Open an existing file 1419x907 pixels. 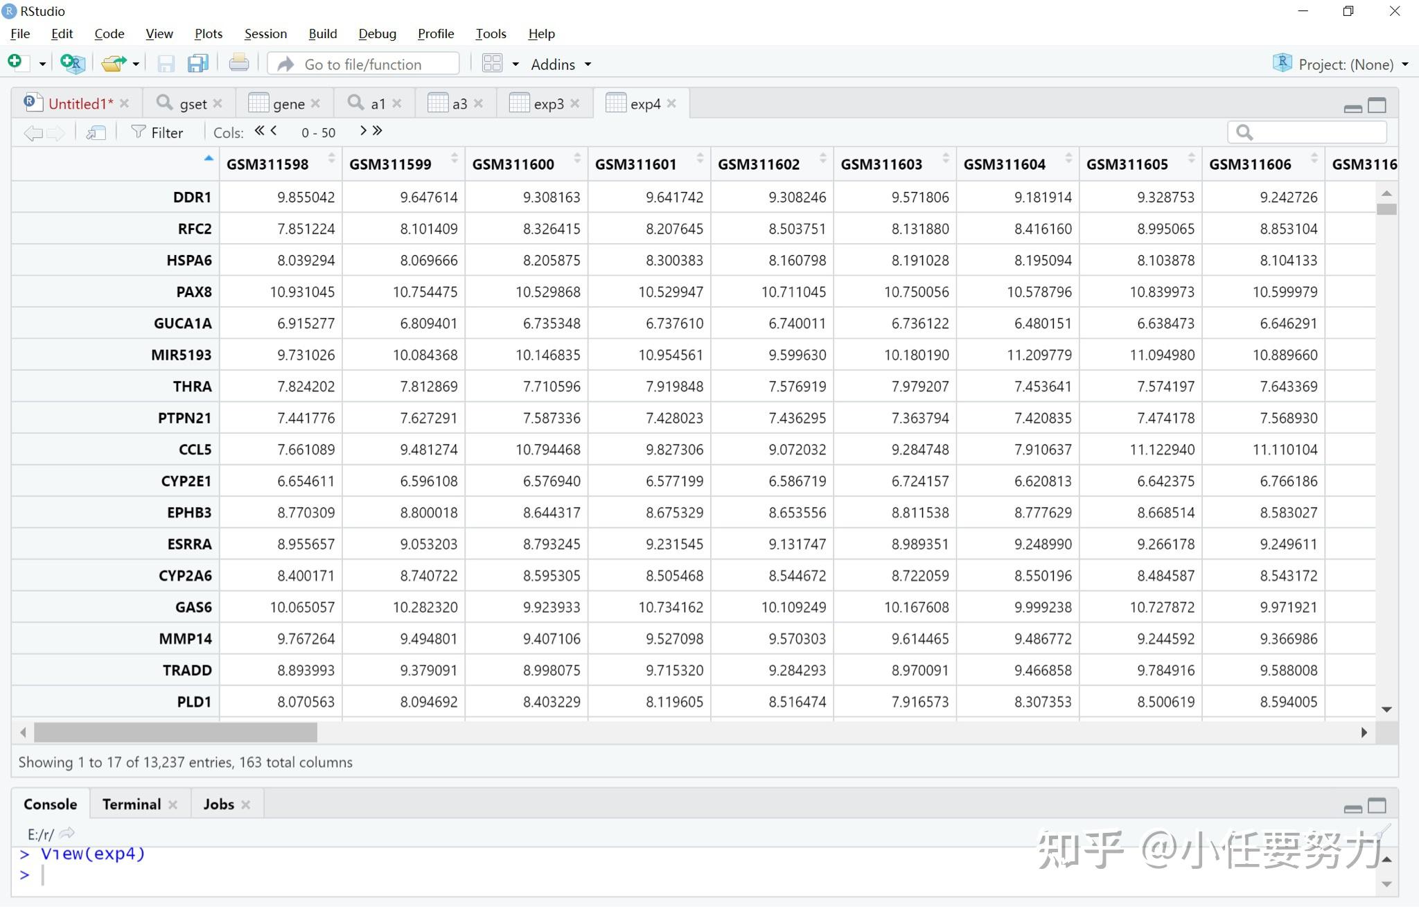tap(112, 63)
